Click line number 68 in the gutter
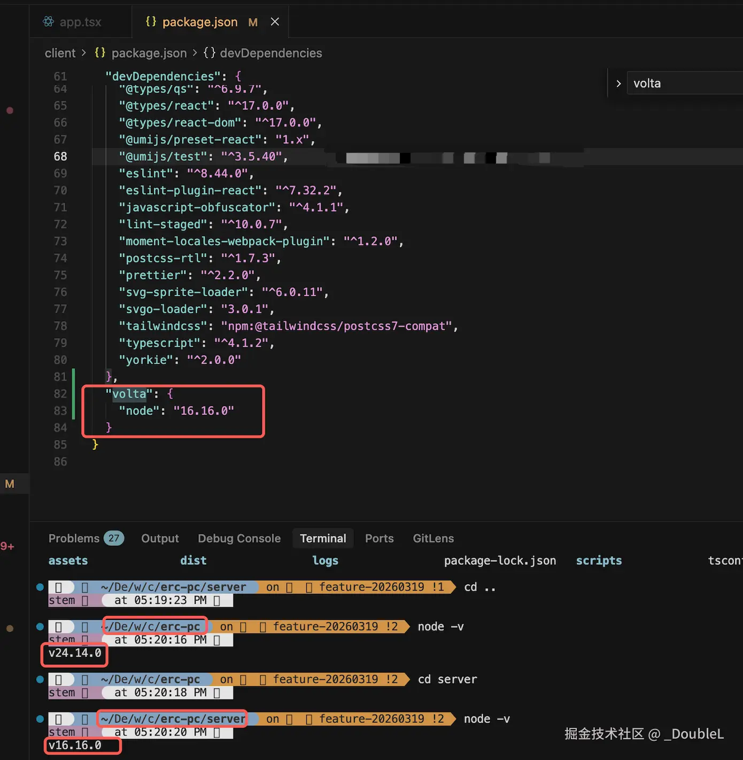The width and height of the screenshot is (743, 760). pyautogui.click(x=60, y=157)
